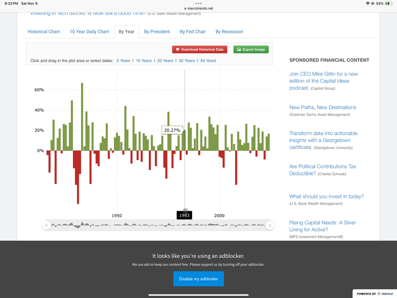Tap the Wi-Fi status icon

pyautogui.click(x=368, y=3)
